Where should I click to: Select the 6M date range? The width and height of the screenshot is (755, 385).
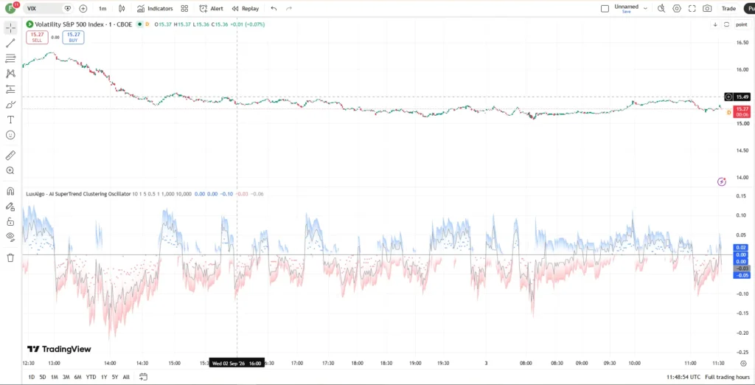(x=77, y=377)
